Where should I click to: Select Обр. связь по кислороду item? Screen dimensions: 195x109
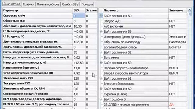tap(136, 42)
